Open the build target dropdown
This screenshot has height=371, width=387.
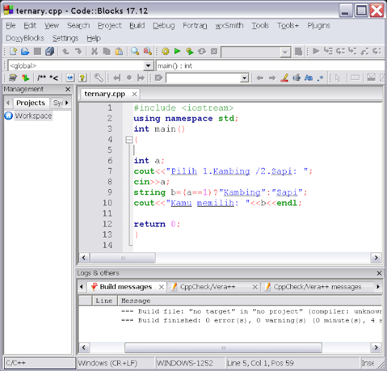pos(285,53)
